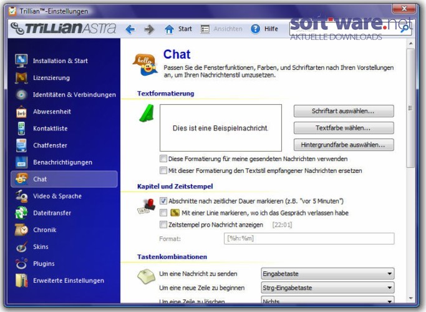Click the Textfarbe wählen button
This screenshot has height=312, width=426.
pyautogui.click(x=344, y=128)
